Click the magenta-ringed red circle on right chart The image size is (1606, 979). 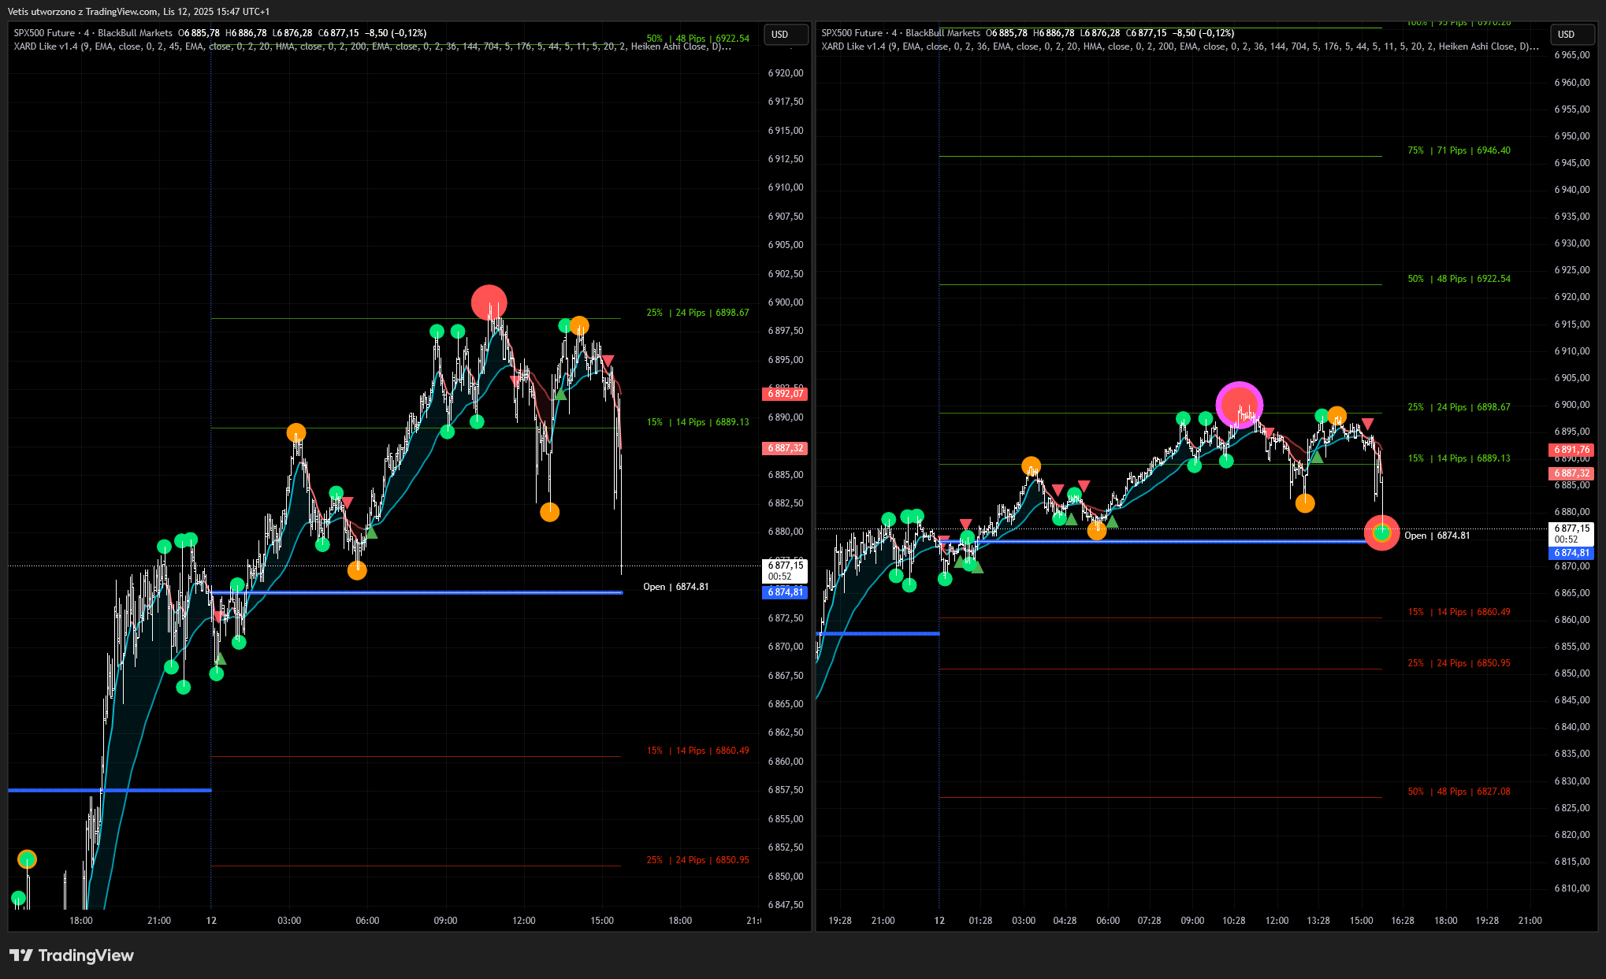tap(1239, 405)
